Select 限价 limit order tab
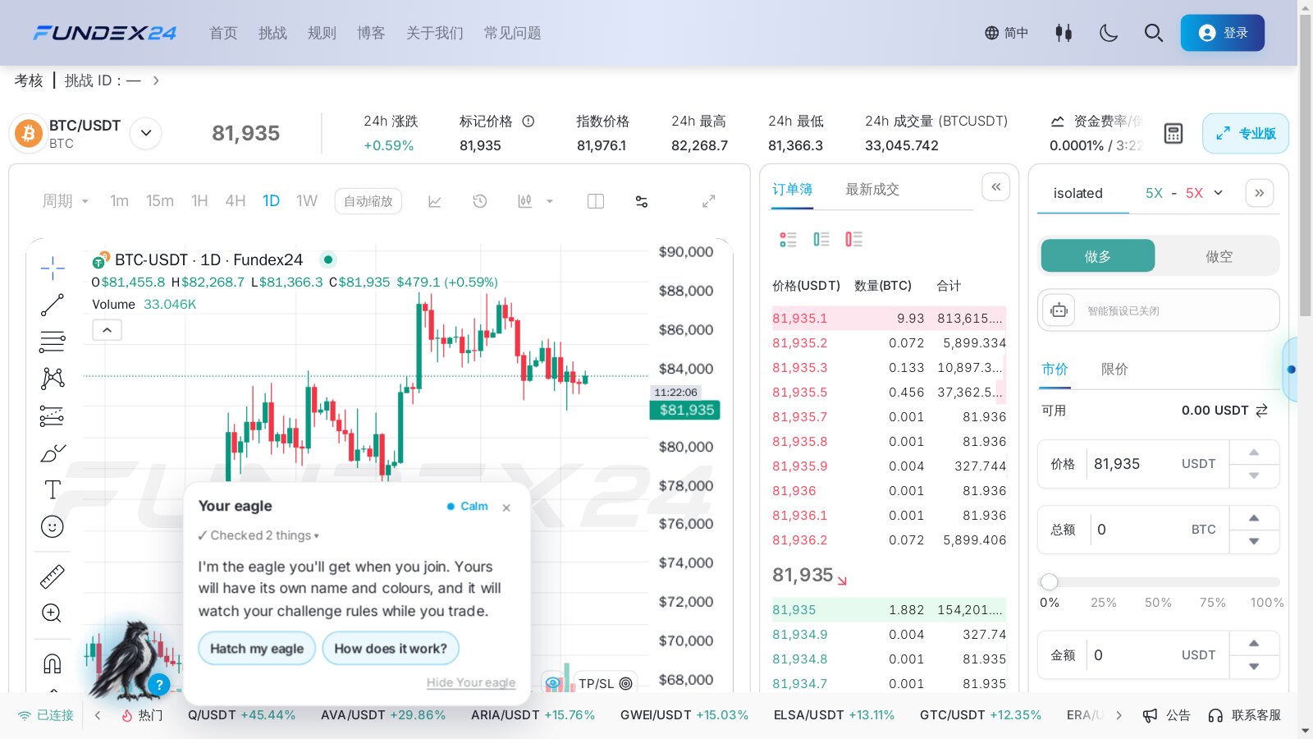This screenshot has height=739, width=1313. (1114, 369)
